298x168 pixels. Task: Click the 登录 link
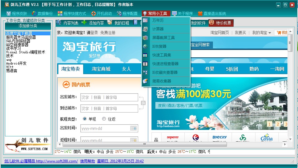pos(94,33)
